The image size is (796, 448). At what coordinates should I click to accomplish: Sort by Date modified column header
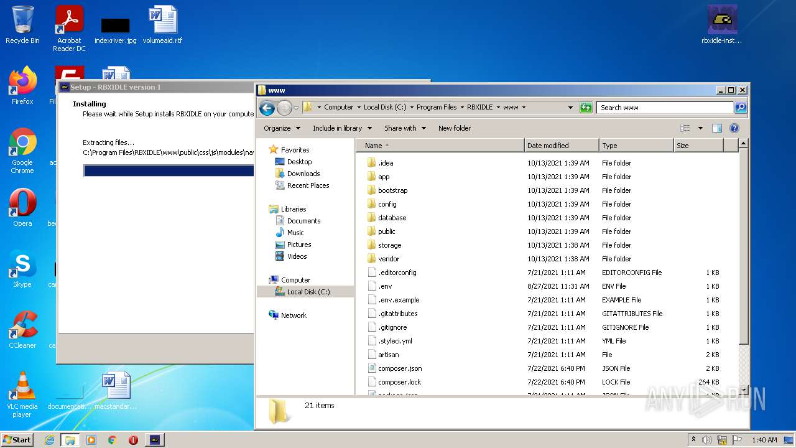pos(562,146)
